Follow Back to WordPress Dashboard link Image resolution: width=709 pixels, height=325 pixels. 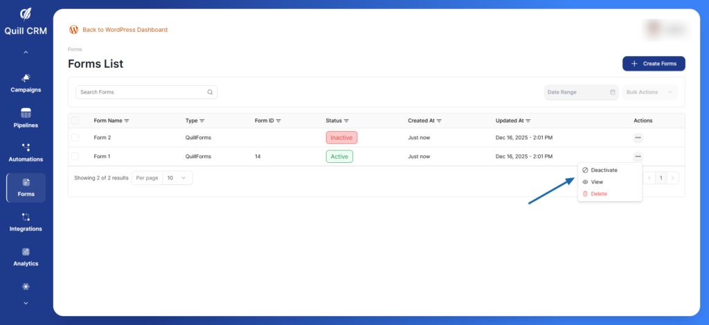pyautogui.click(x=125, y=30)
